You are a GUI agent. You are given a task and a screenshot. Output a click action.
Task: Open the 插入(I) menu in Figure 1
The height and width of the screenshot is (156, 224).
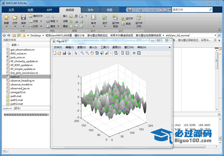point(93,47)
